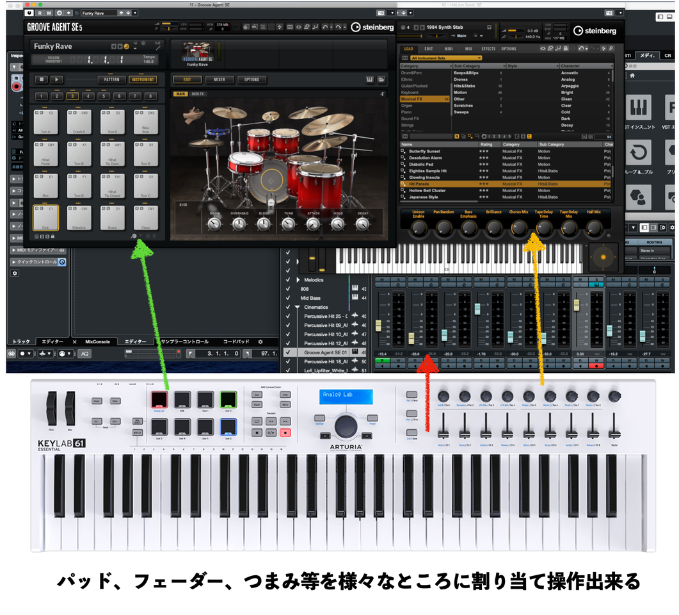Trigger the C#2 Crash A pad

click(79, 122)
